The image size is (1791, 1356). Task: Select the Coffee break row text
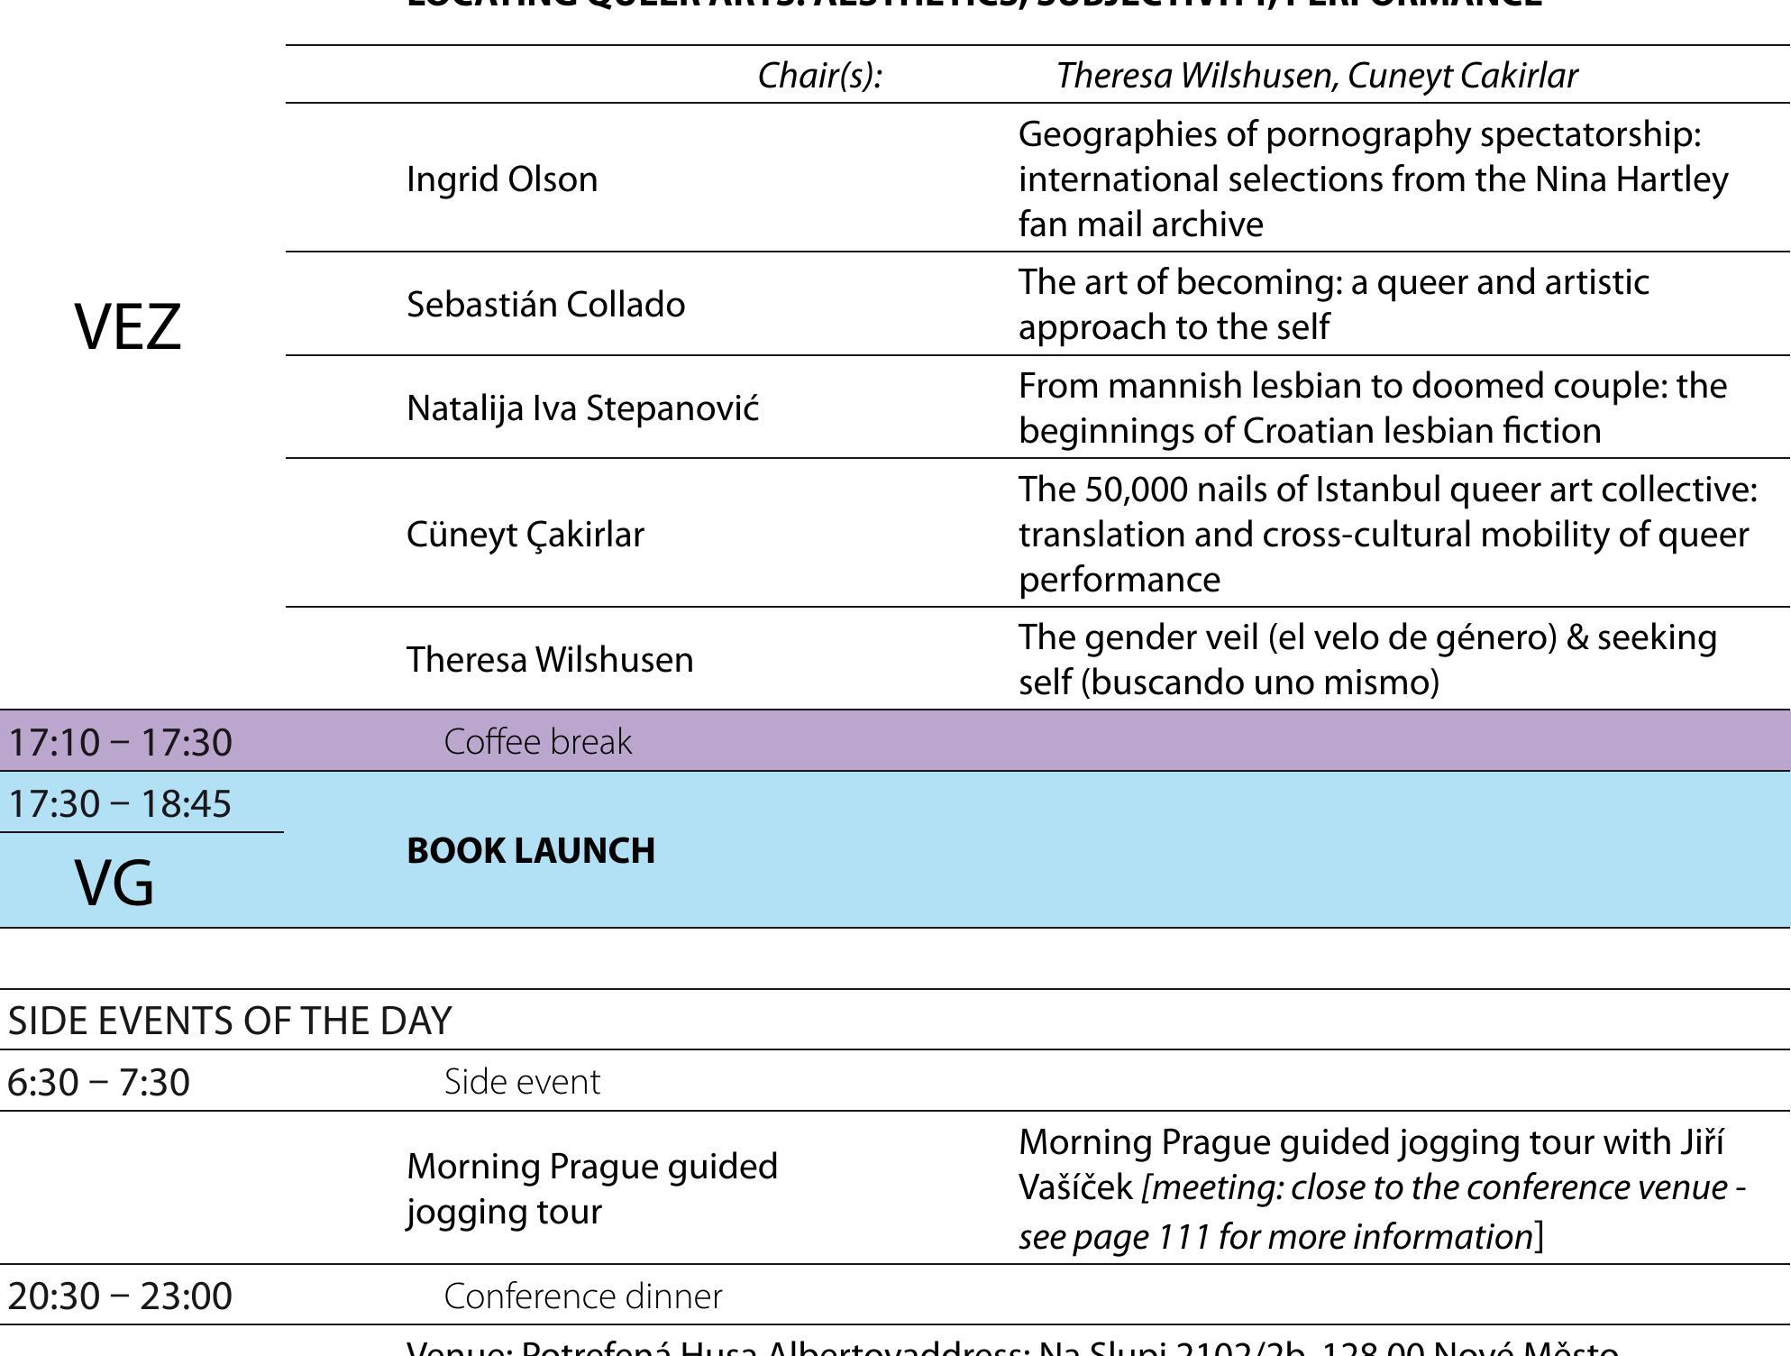point(537,742)
